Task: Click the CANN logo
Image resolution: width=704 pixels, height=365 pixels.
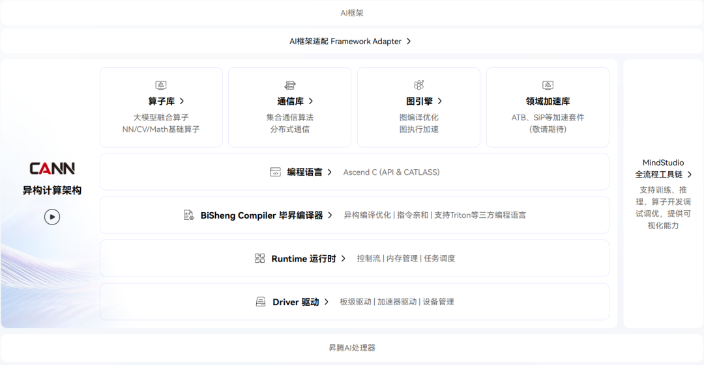Action: point(52,169)
